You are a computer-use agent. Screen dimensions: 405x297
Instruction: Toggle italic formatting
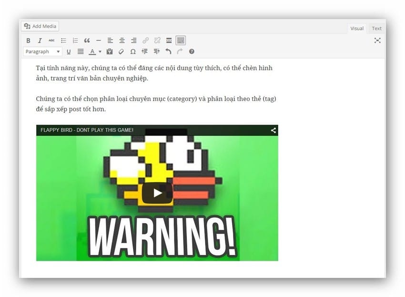point(40,41)
